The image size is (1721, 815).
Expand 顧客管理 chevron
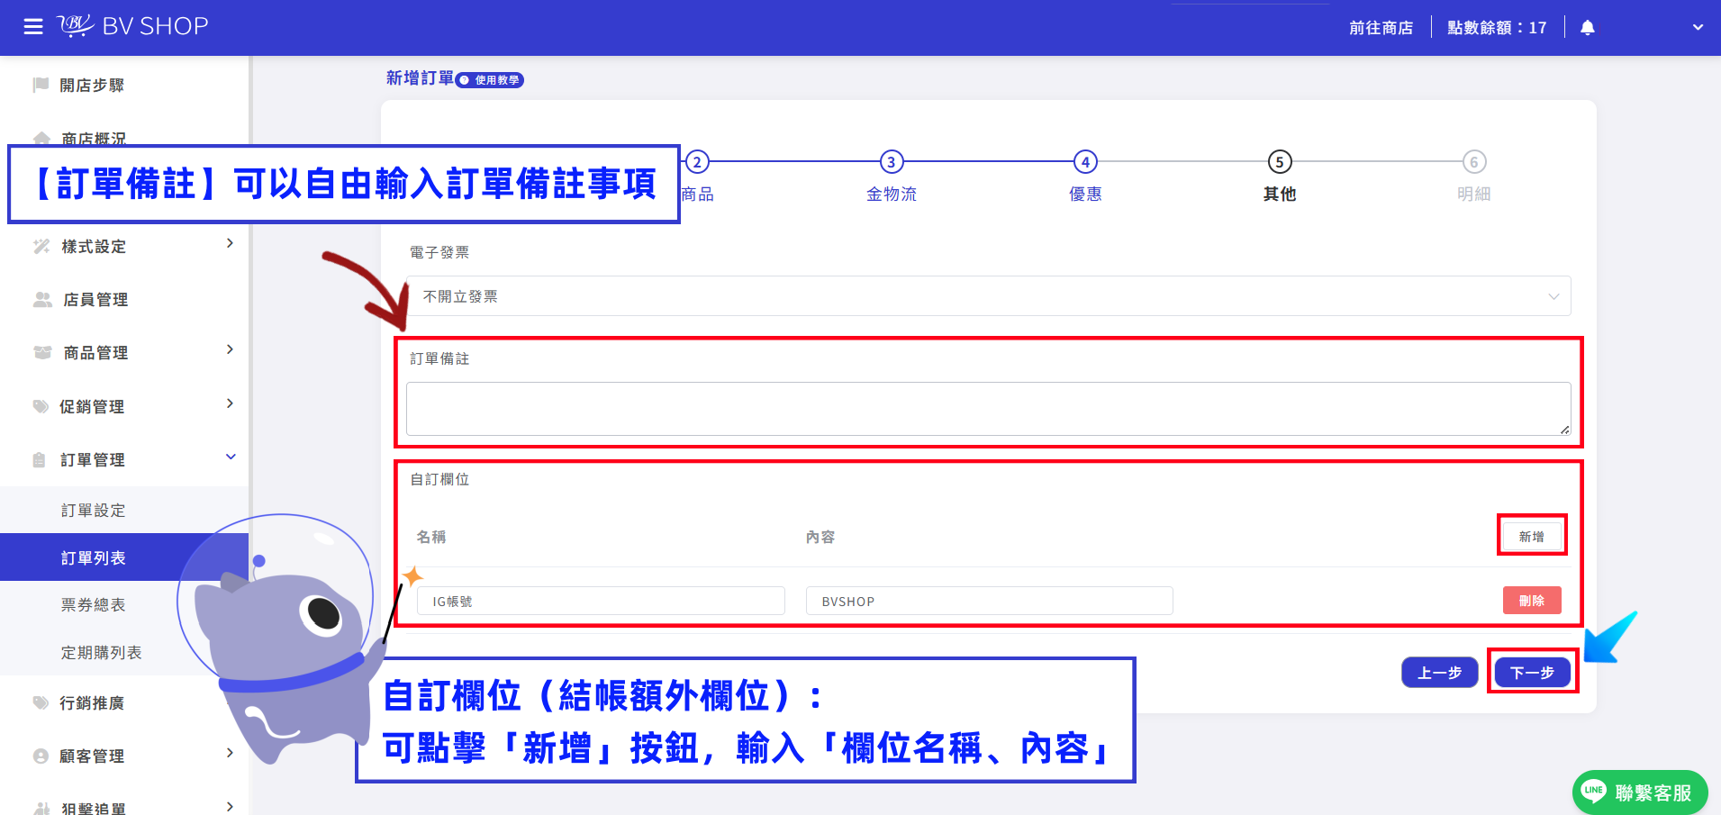click(230, 753)
